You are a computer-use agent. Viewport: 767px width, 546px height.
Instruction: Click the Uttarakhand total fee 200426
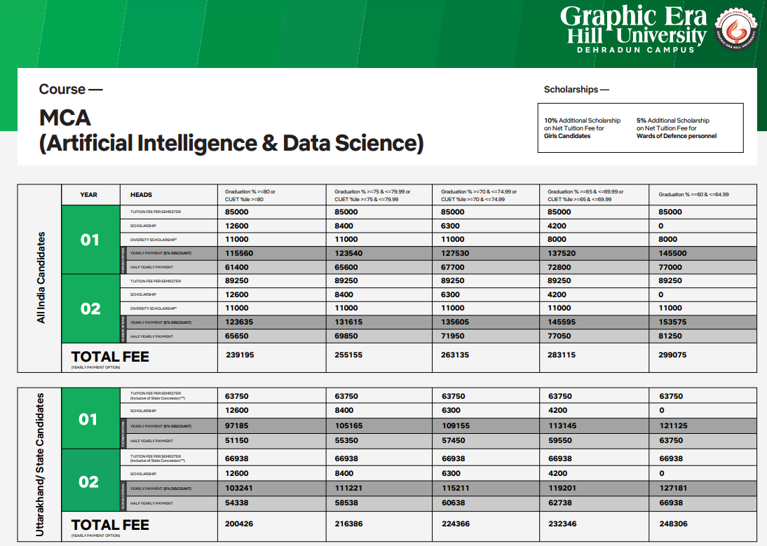pos(240,524)
